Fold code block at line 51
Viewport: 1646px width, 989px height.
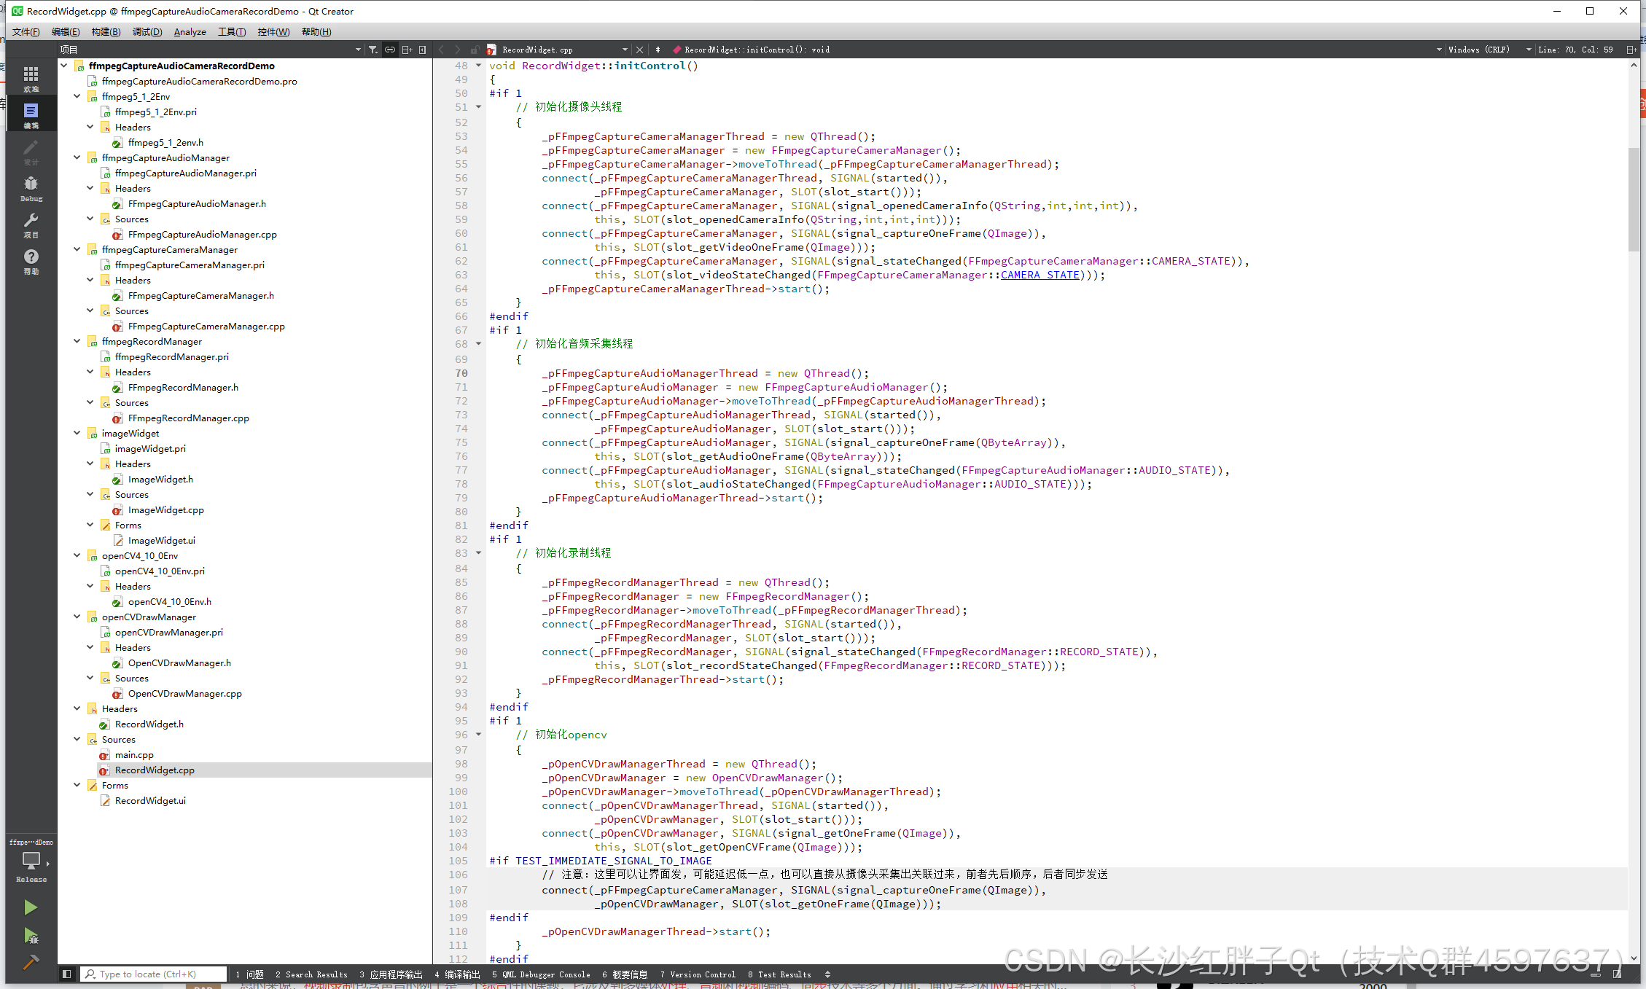point(479,107)
